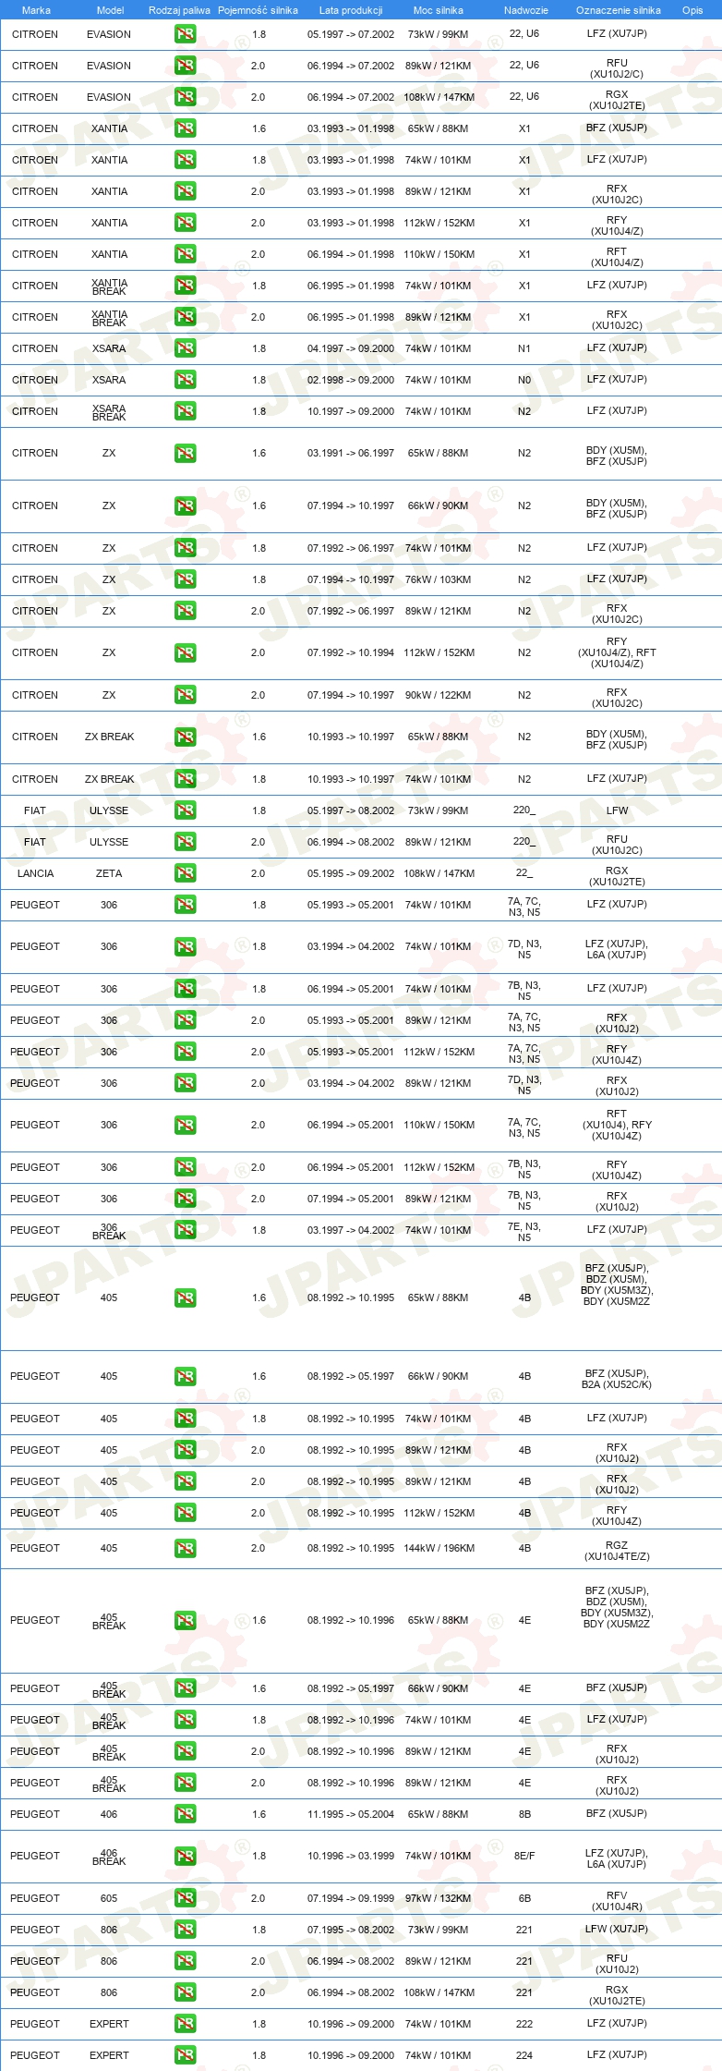Image resolution: width=722 pixels, height=2071 pixels.
Task: Click the Moc silnika column header
Action: 439,10
